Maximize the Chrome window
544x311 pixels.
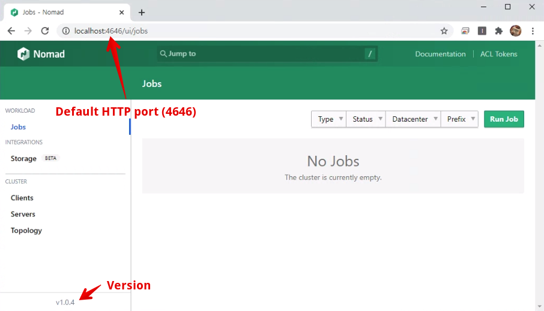507,7
